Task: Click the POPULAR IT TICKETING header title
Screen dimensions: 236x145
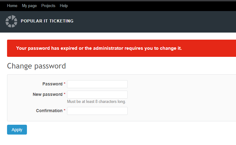Action: click(x=47, y=21)
